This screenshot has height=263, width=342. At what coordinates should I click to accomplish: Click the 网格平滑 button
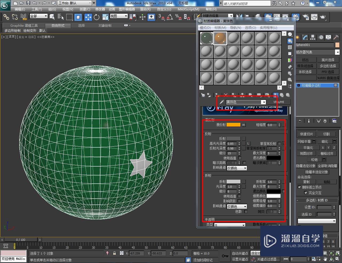[304, 142]
